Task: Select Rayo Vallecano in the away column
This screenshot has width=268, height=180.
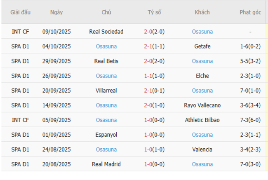Action: pos(202,105)
